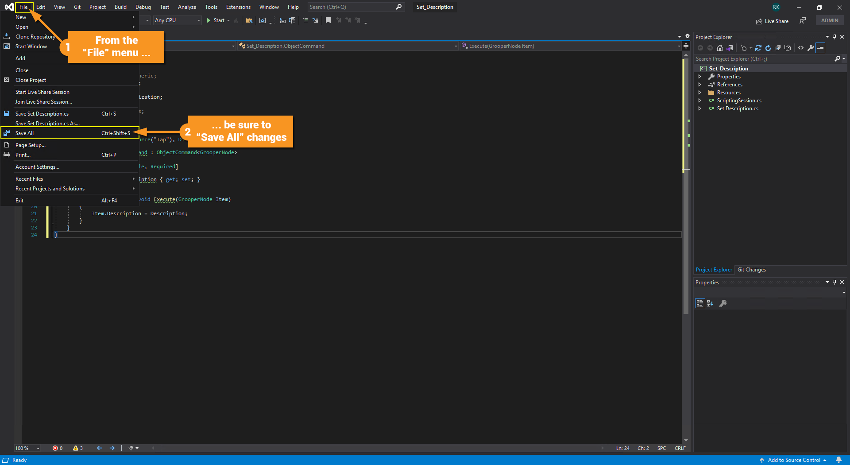Open the Any CPU platform dropdown
This screenshot has height=465, width=850.
tap(177, 20)
